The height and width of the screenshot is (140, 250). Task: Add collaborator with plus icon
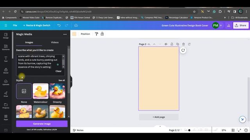pyautogui.click(x=221, y=25)
